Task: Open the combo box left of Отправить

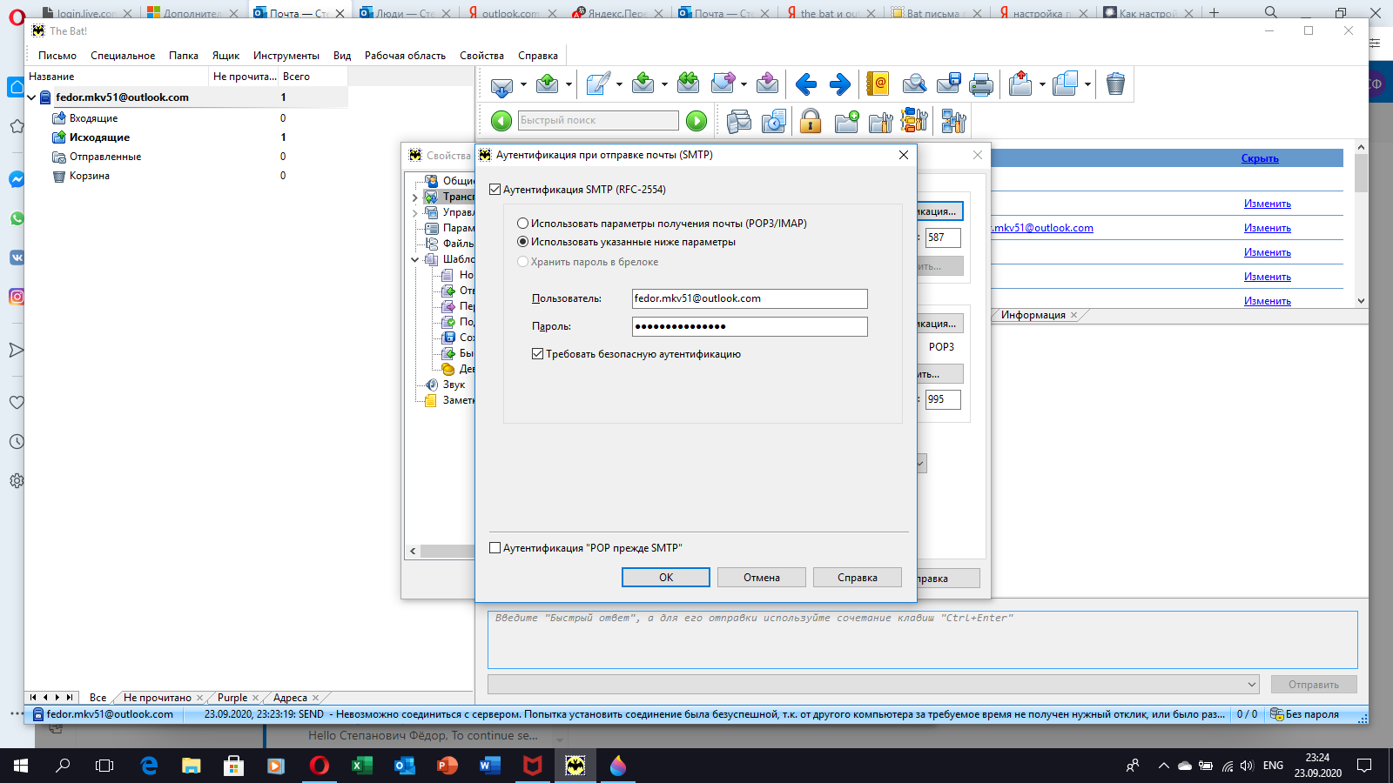Action: tap(873, 685)
